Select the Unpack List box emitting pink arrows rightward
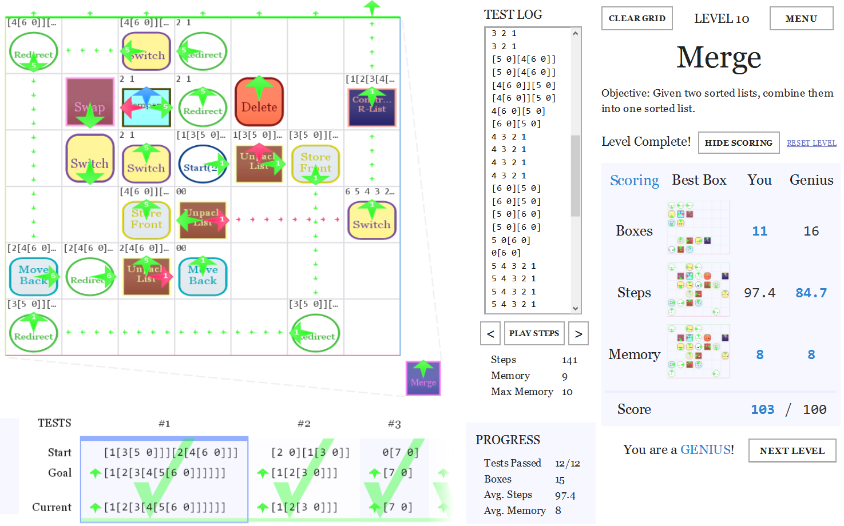844x526 pixels. coord(203,220)
